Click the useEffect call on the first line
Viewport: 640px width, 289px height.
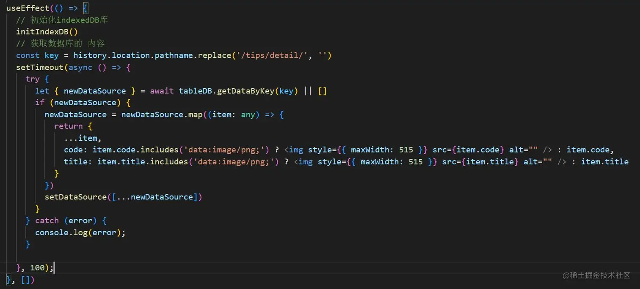[28, 8]
